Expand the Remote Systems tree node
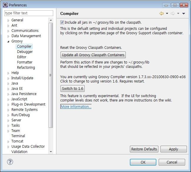 tap(8, 110)
